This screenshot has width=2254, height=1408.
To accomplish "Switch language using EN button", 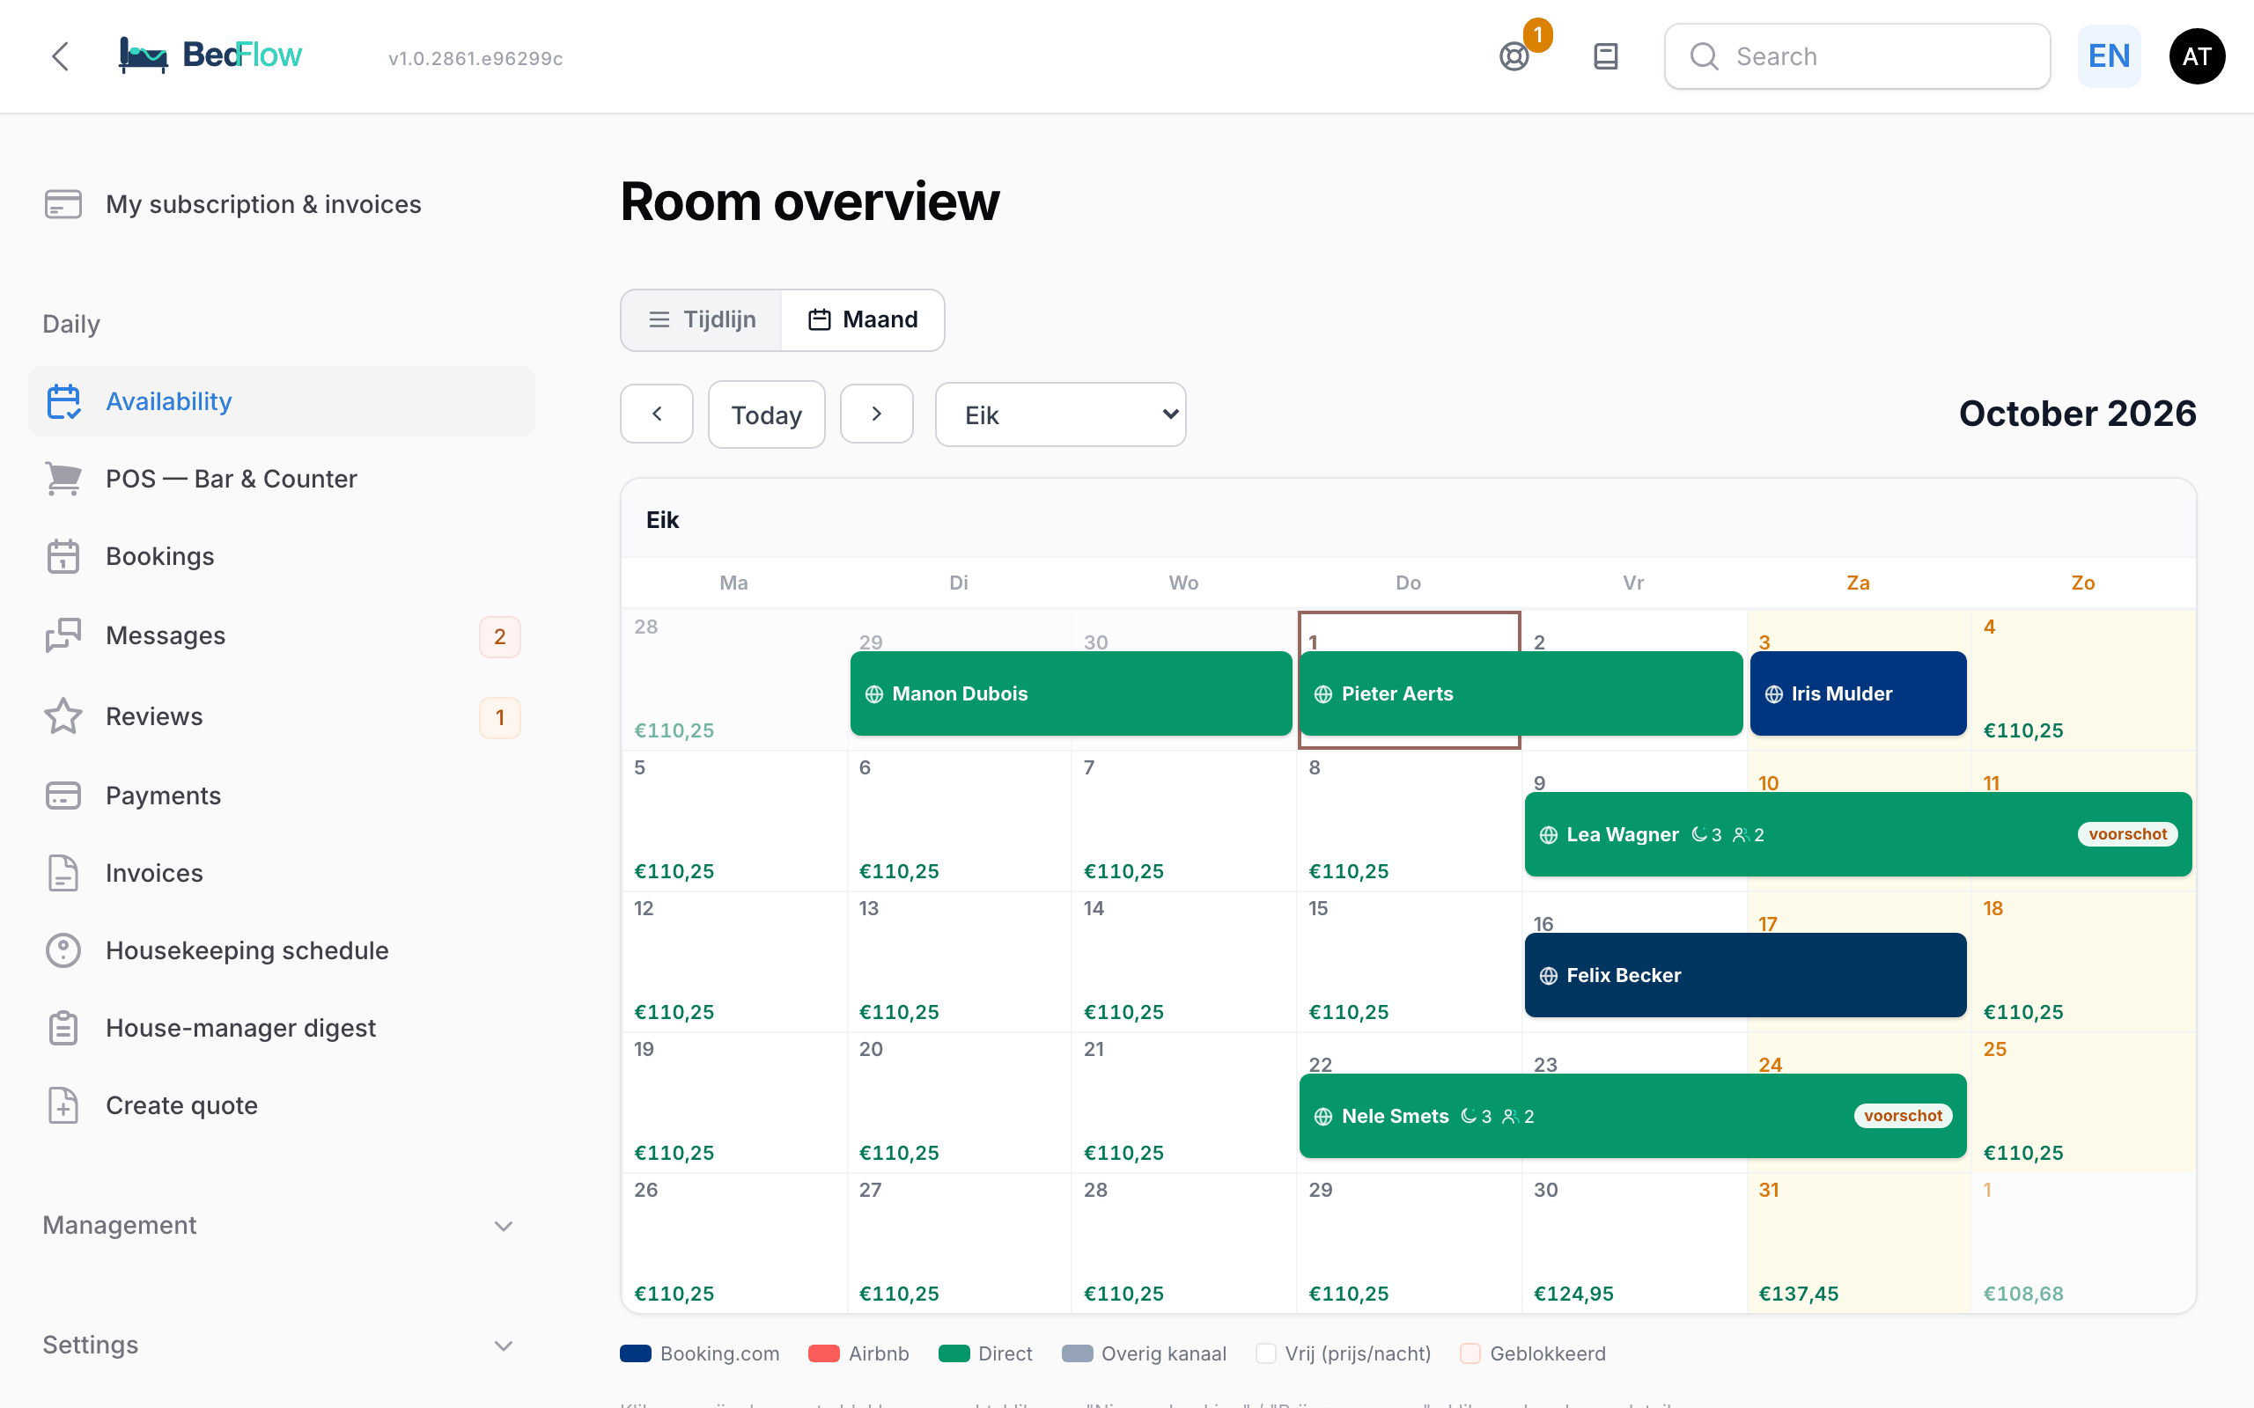I will coord(2109,55).
